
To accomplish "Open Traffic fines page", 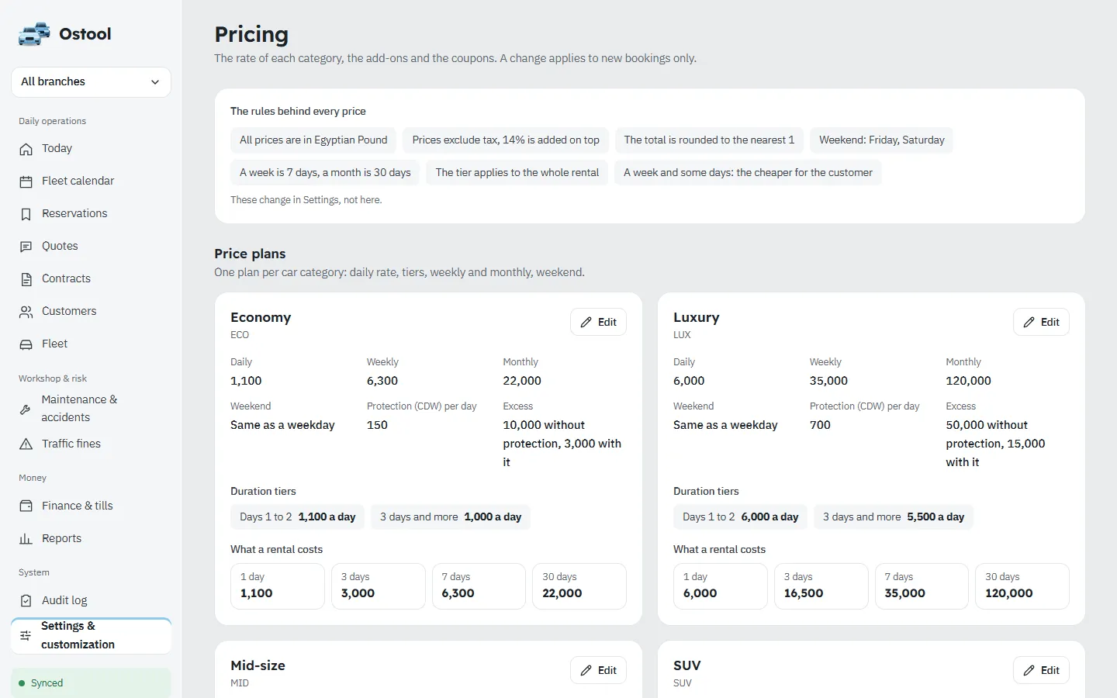I will pos(91,444).
